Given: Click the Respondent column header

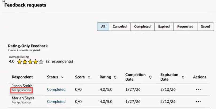Looking at the screenshot, I should coord(22,77).
